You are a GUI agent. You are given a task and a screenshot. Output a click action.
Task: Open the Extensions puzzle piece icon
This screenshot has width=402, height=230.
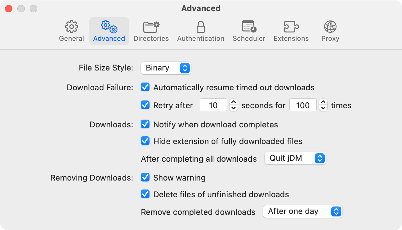pyautogui.click(x=291, y=27)
